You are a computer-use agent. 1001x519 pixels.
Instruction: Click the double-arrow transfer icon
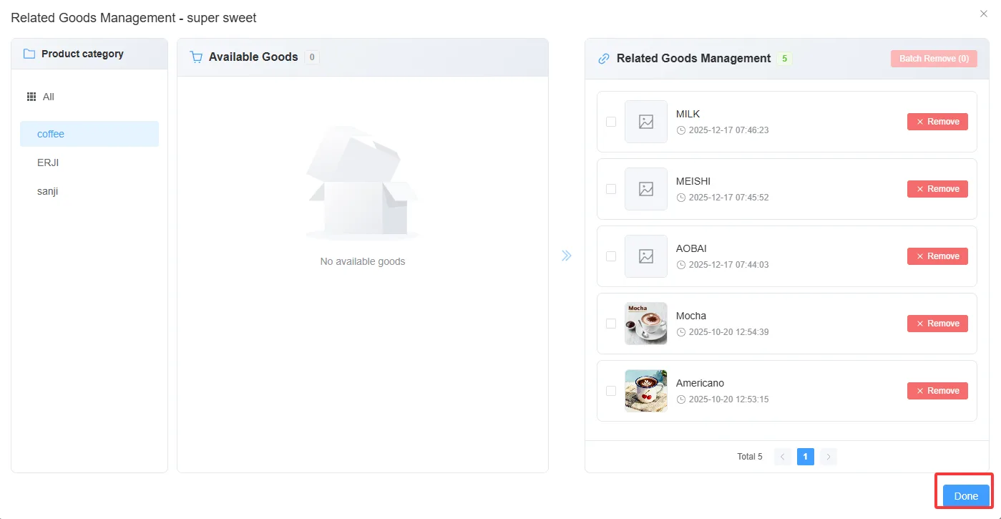click(567, 256)
